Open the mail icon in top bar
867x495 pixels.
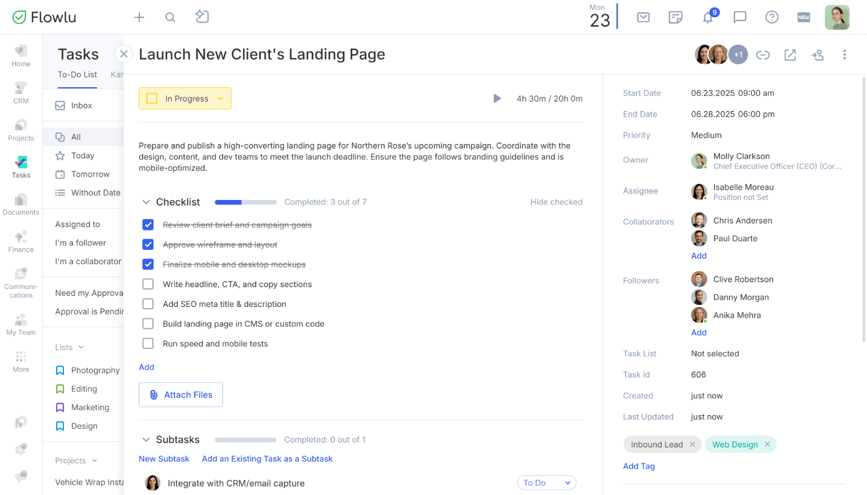pyautogui.click(x=643, y=18)
